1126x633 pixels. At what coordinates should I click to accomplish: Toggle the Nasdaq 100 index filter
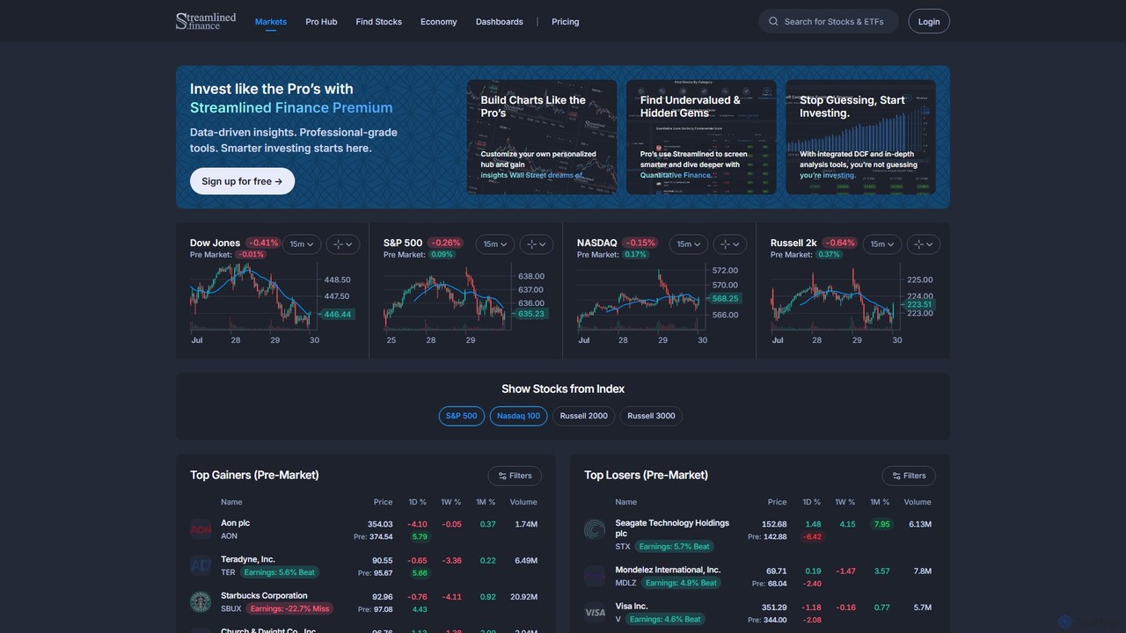click(518, 416)
